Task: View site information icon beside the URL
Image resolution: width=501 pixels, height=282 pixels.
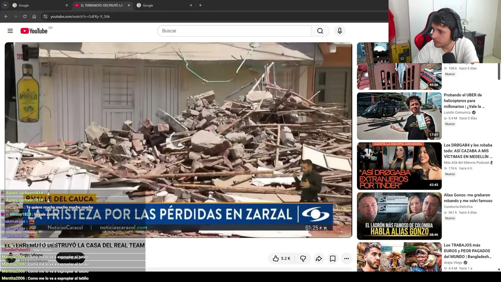Action: [x=45, y=16]
